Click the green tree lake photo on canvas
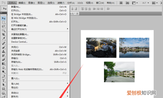This screenshot has width=163, height=98. pyautogui.click(x=119, y=72)
